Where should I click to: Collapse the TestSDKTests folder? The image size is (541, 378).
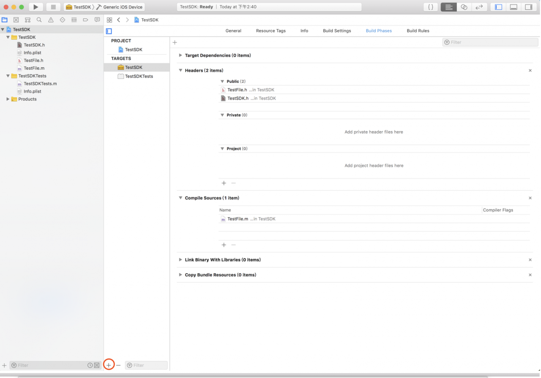[8, 76]
